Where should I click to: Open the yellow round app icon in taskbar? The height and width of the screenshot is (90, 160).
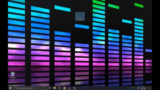(59, 88)
